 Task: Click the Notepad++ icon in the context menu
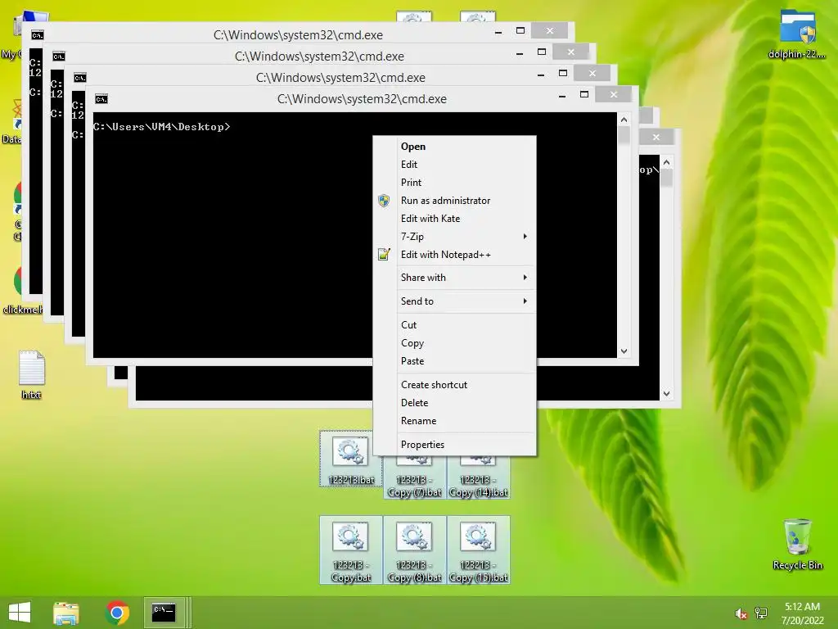(x=384, y=254)
